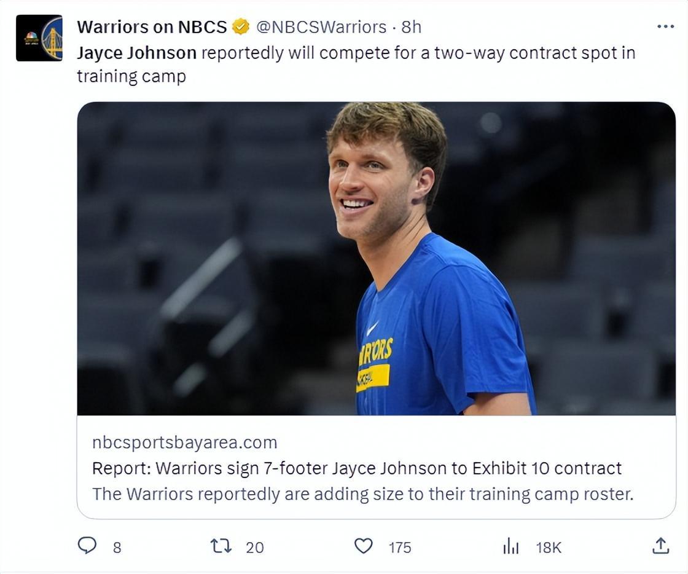
Task: Click the repost count of 20
Action: click(x=254, y=547)
